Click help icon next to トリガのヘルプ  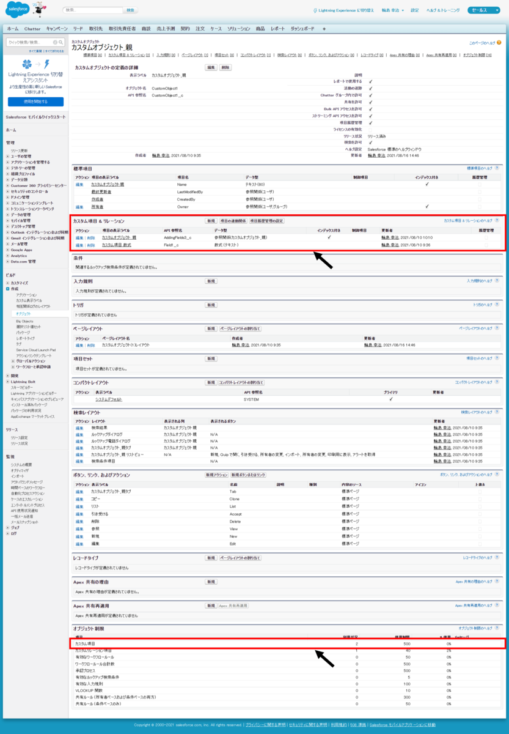click(497, 305)
